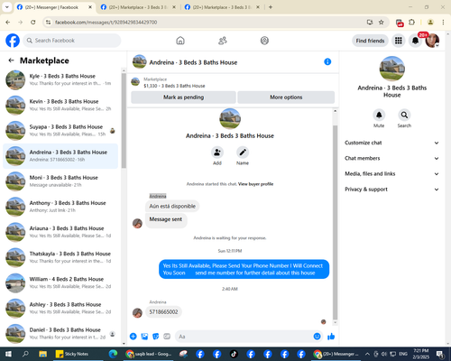Screen dimensions: 451x361
Task: Expand Chat members section
Action: [391, 158]
